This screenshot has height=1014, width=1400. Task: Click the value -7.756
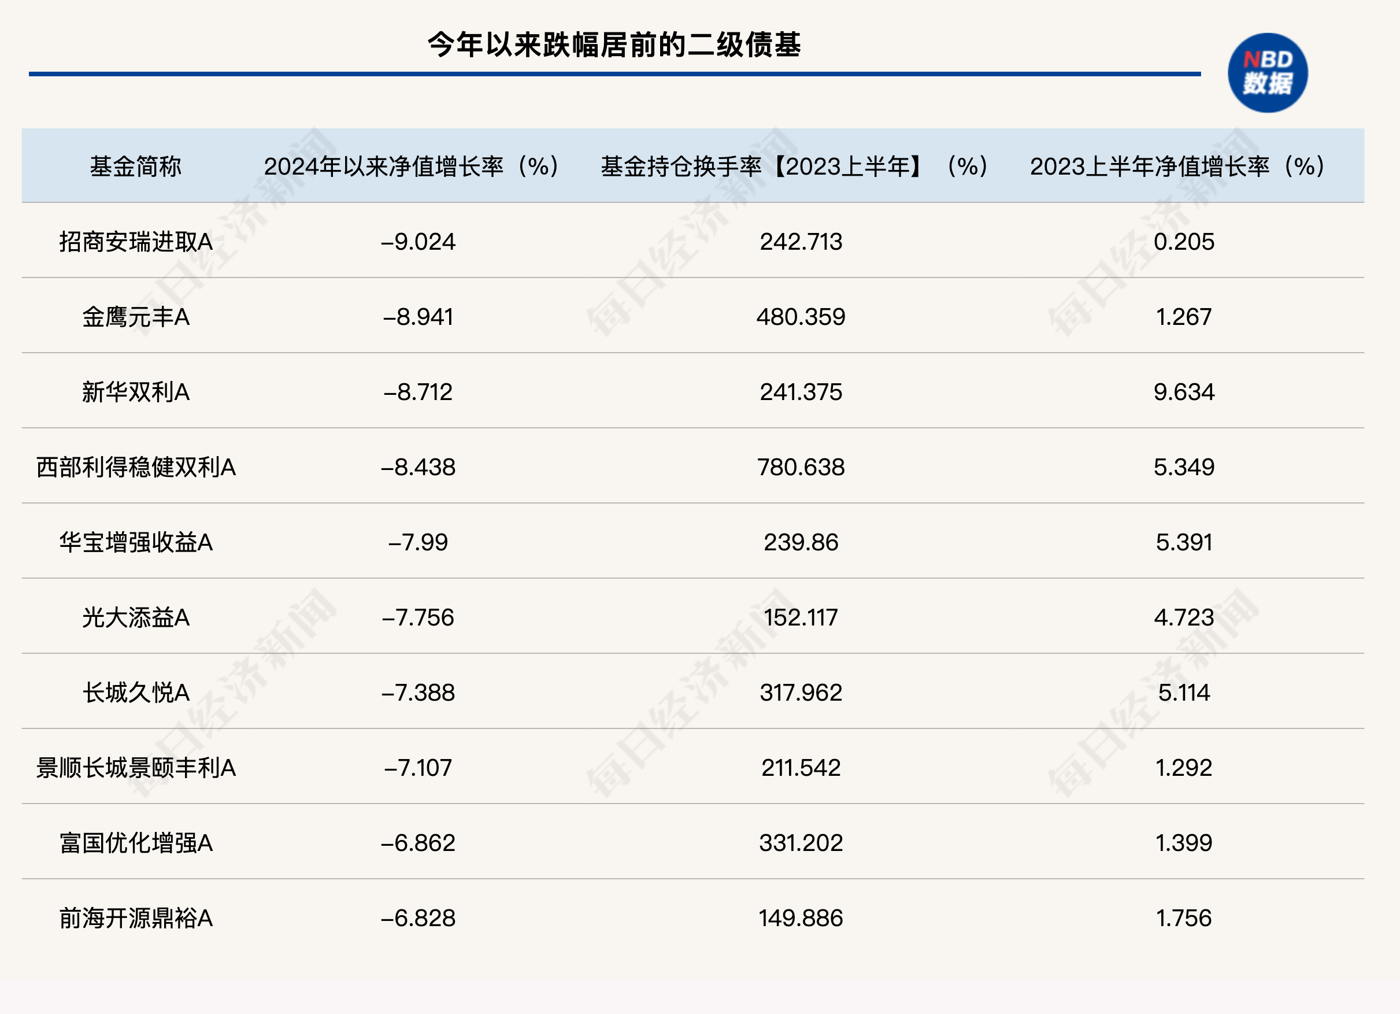click(x=418, y=617)
